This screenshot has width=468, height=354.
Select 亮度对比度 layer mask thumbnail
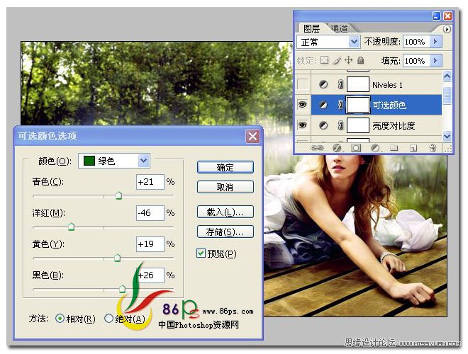click(358, 125)
